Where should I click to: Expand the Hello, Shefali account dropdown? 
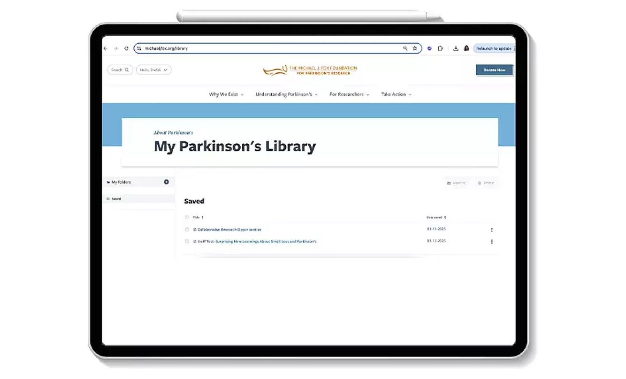(154, 70)
